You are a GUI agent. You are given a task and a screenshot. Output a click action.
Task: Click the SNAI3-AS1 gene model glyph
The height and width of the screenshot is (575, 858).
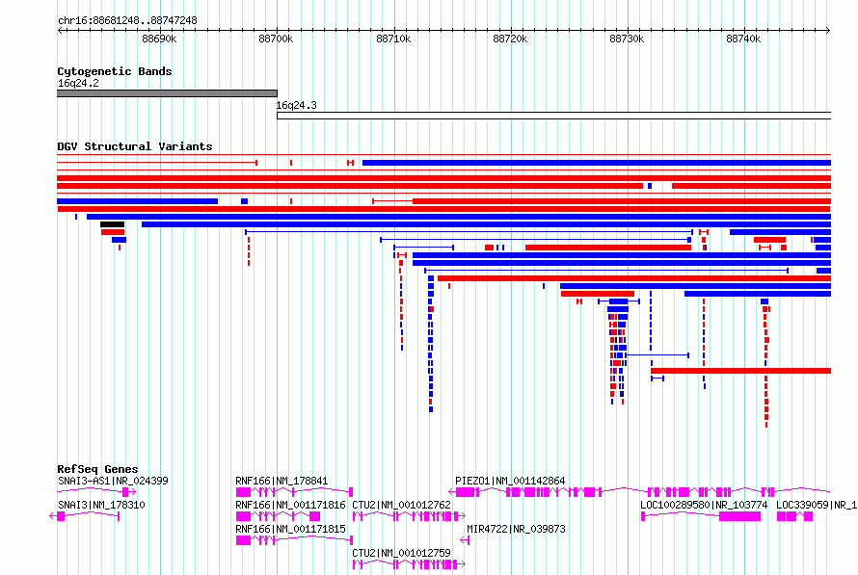[96, 492]
